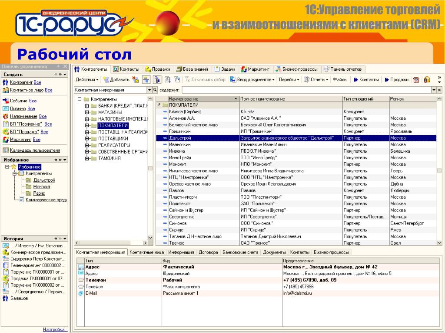Select the Саймон и Шустер row
The image size is (445, 333).
296,210
